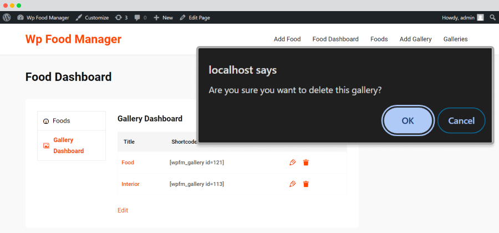Click the Foods sidebar icon
This screenshot has width=499, height=233.
point(46,121)
